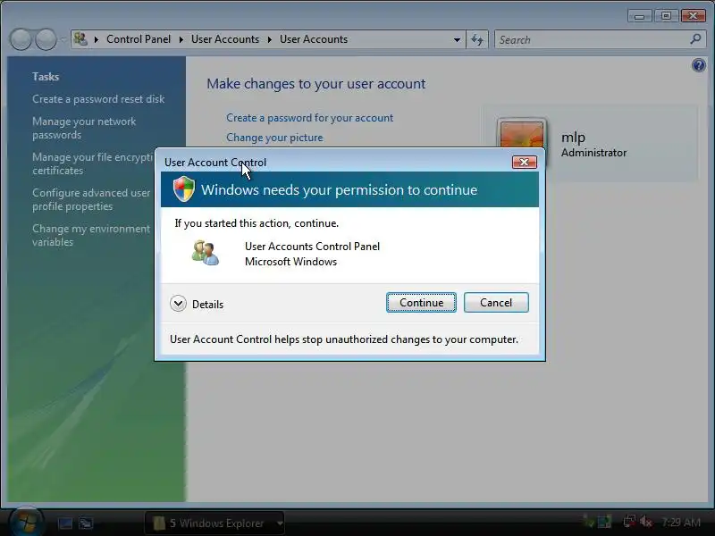Viewport: 715px width, 536px height.
Task: Select Control Panel in the breadcrumb
Action: click(x=139, y=39)
